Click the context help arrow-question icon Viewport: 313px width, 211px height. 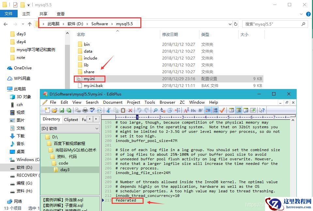pyautogui.click(x=262, y=110)
